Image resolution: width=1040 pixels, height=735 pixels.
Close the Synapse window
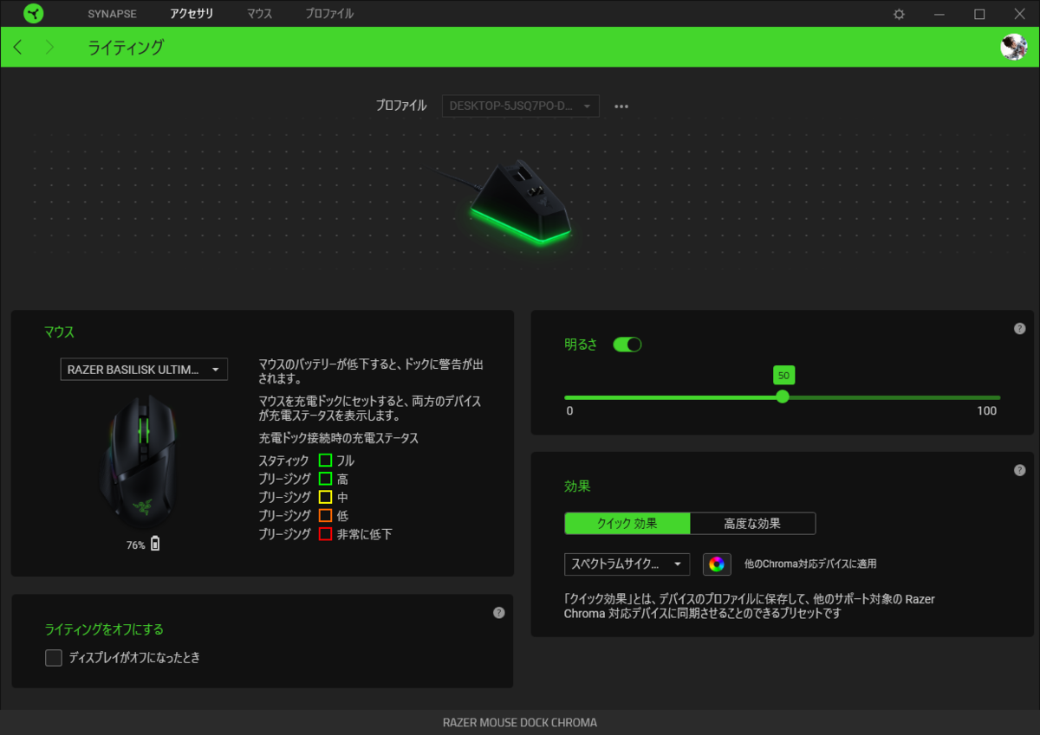pyautogui.click(x=1019, y=14)
